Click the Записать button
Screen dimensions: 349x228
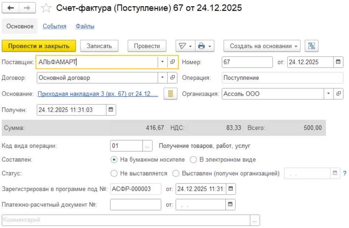point(99,46)
